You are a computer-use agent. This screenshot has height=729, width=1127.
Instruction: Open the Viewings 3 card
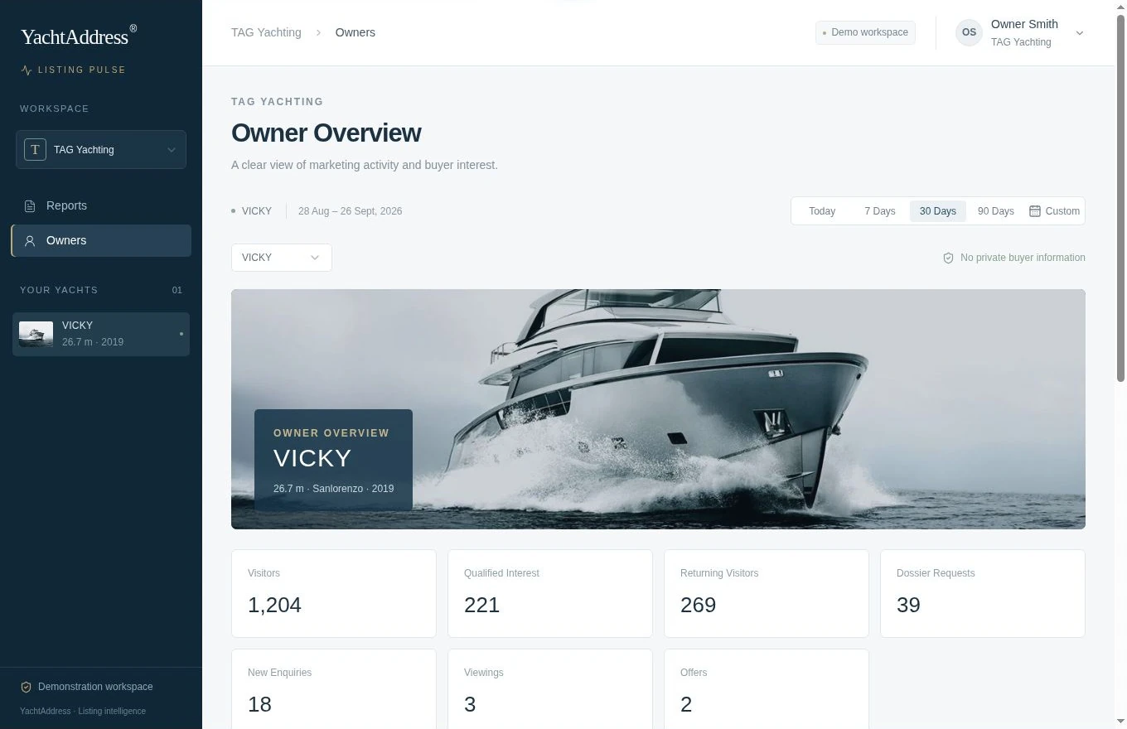(x=550, y=689)
